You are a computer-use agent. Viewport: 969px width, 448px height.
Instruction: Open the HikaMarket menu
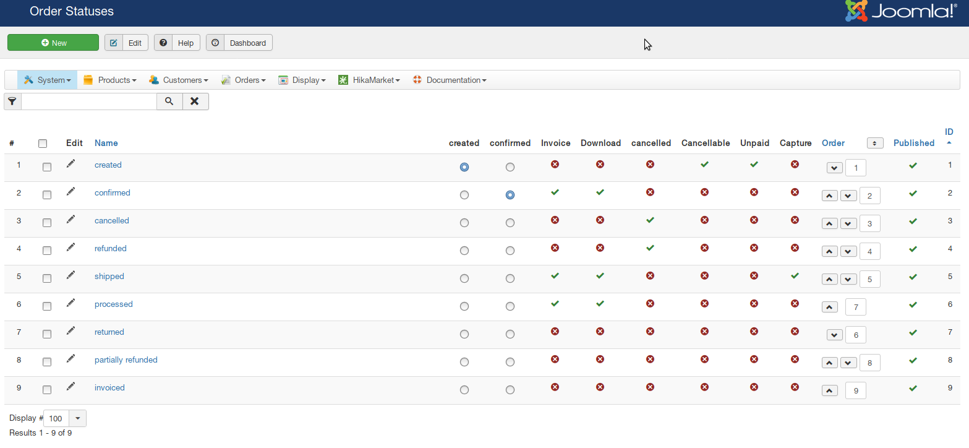(369, 80)
